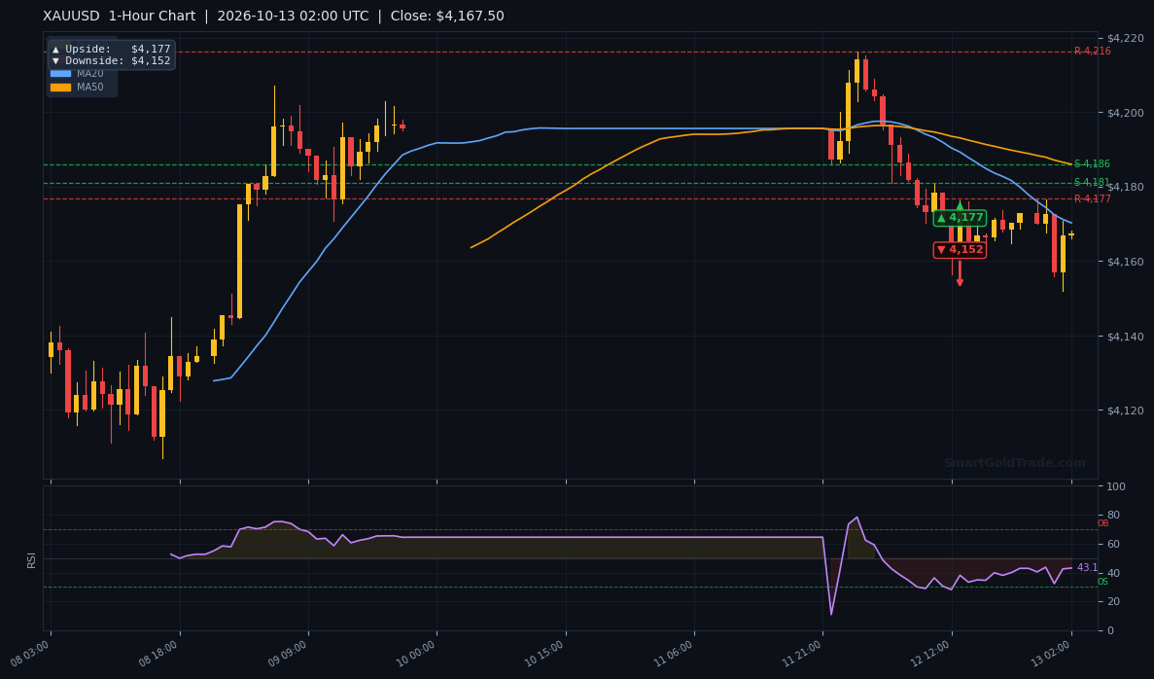Screen dimensions: 1154x679
Task: Click the 11 06:00 time axis label
Action: pos(674,653)
